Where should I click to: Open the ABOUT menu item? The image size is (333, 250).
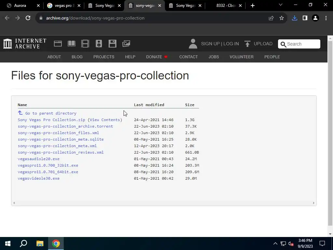coord(54,57)
